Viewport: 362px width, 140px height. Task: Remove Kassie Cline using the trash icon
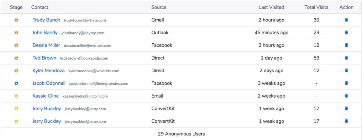(346, 96)
